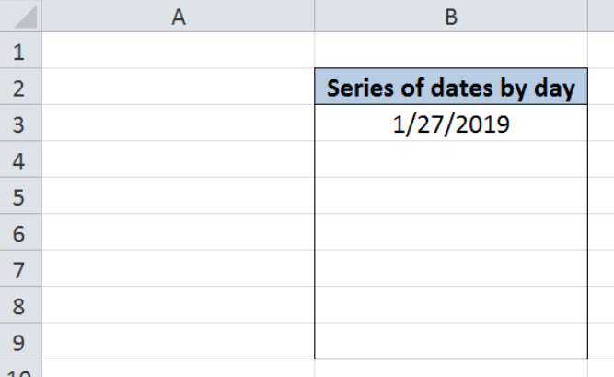Select row 5 header

pos(21,195)
